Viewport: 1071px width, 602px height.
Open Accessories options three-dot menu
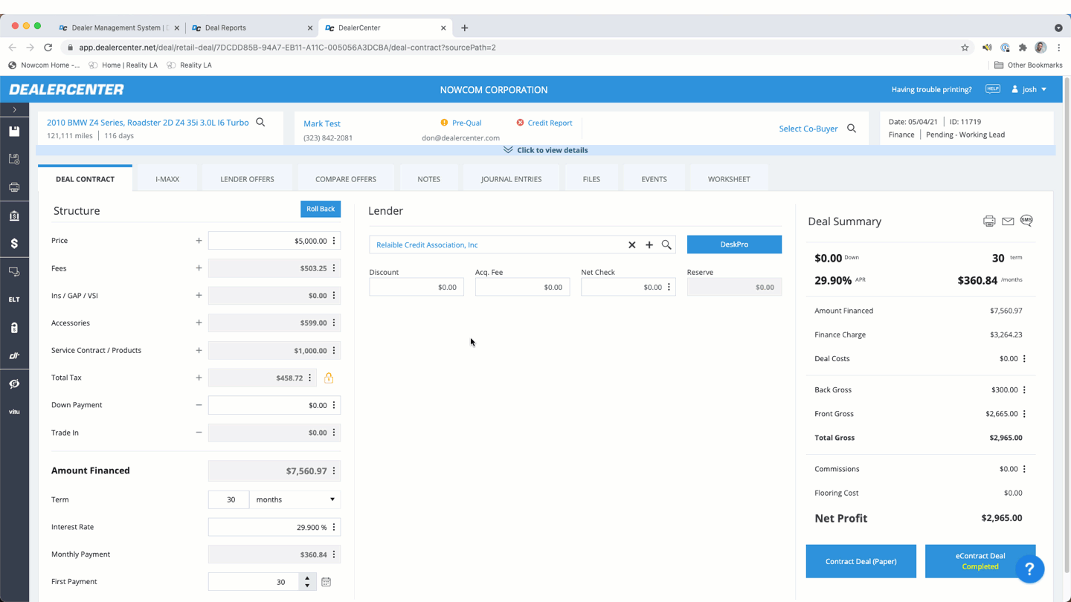pyautogui.click(x=334, y=323)
